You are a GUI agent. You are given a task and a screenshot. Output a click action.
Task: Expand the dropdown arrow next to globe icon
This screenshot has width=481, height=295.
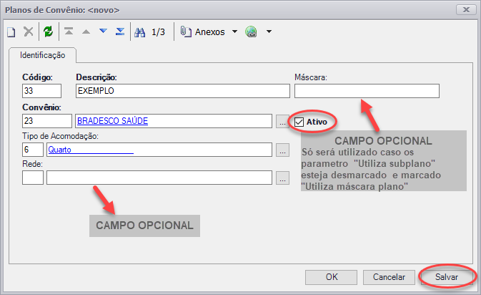(x=269, y=32)
